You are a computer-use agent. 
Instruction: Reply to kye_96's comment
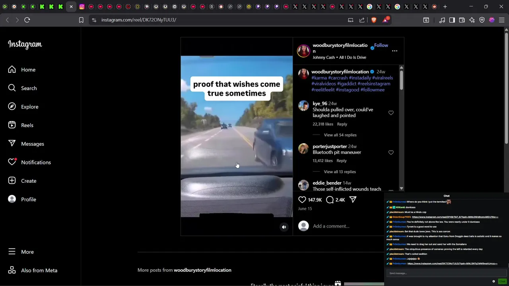coord(342,124)
